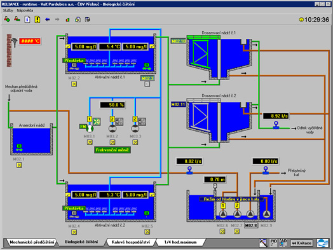Toggle the checkbox under M02.2
333x250 pixels.
(x=74, y=84)
